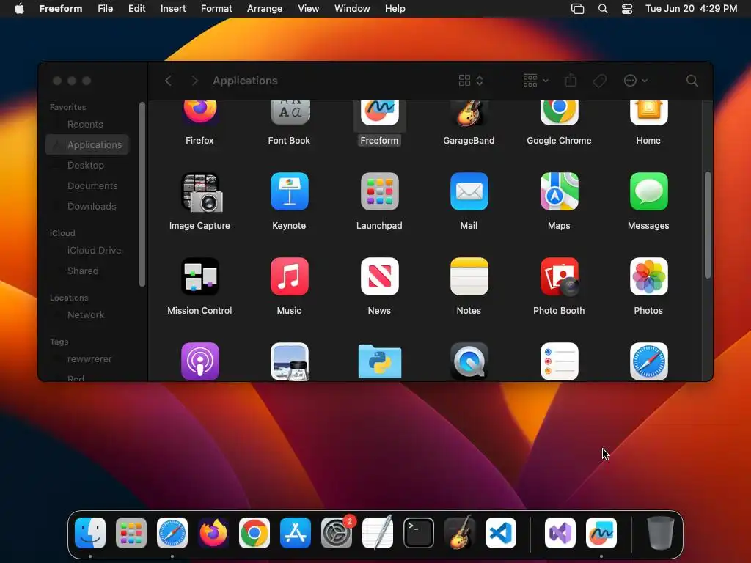Viewport: 751px width, 563px height.
Task: Change view mode with icon view switcher
Action: click(471, 81)
